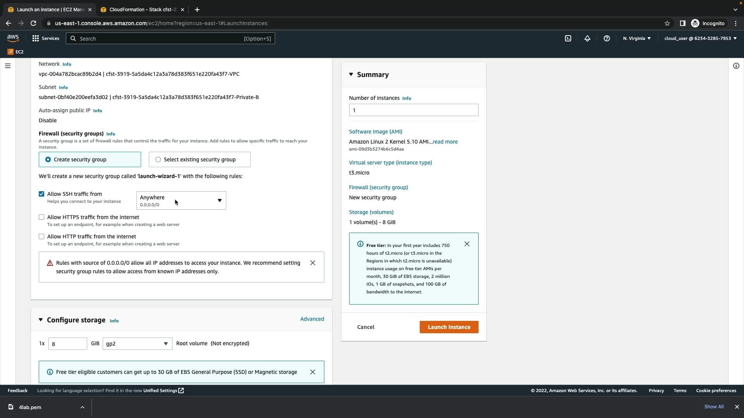This screenshot has height=418, width=744.
Task: Dismiss the 0.0.0.0/0 rules warning
Action: tap(313, 263)
